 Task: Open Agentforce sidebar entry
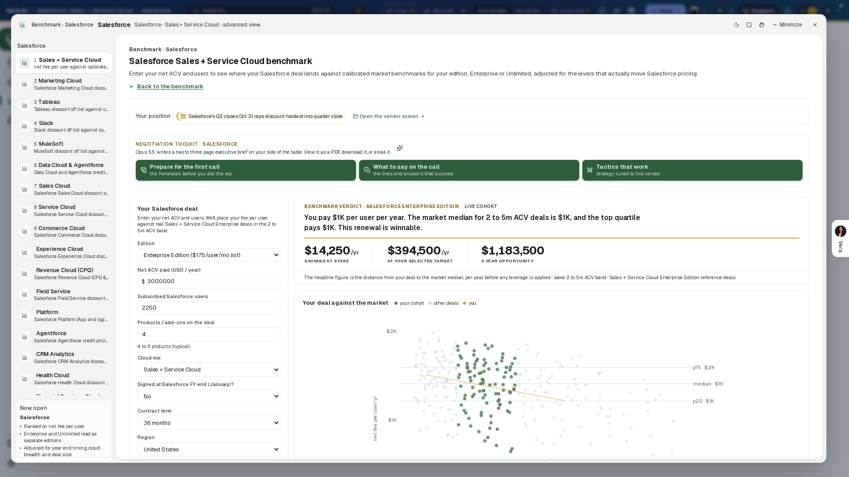(64, 337)
